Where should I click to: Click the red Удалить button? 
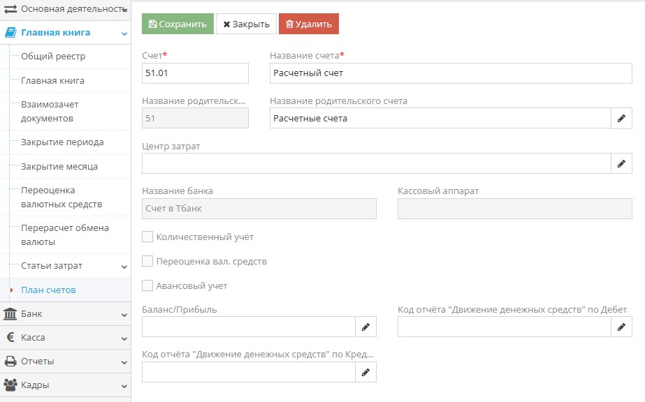click(x=308, y=24)
